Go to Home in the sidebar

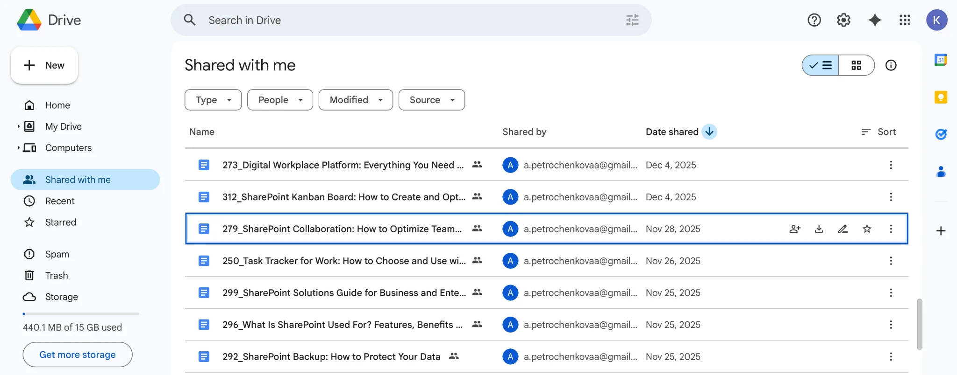click(85, 105)
